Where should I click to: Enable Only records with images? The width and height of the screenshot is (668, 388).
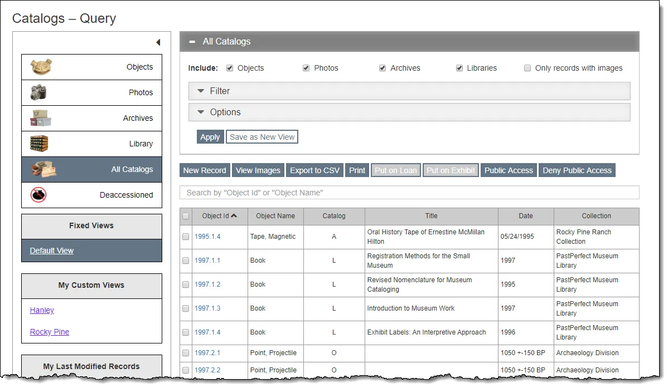coord(527,68)
